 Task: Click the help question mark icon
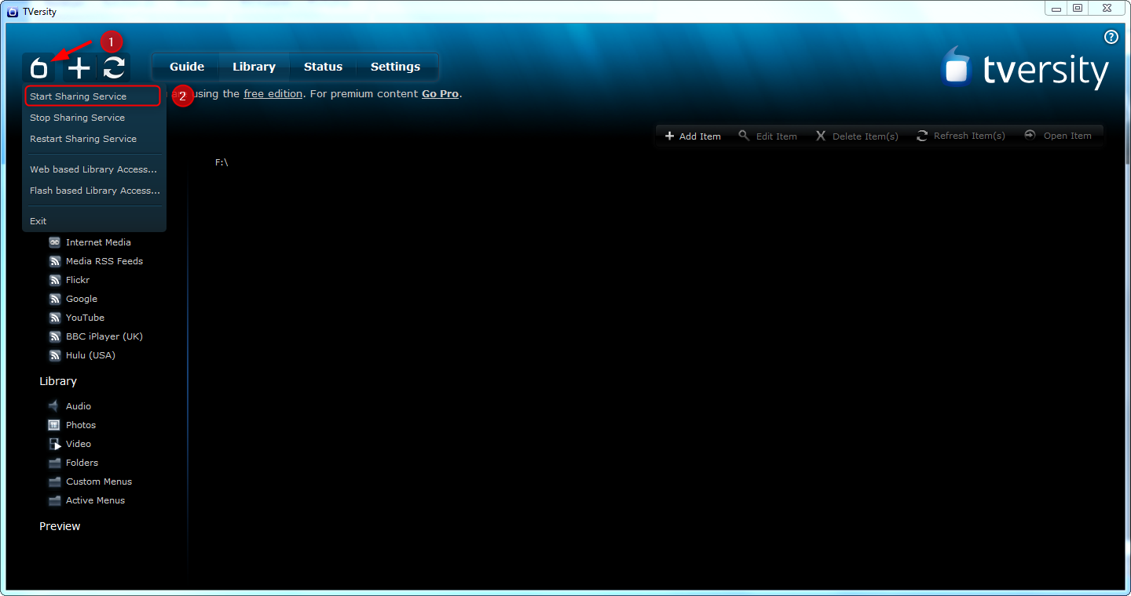[x=1111, y=37]
